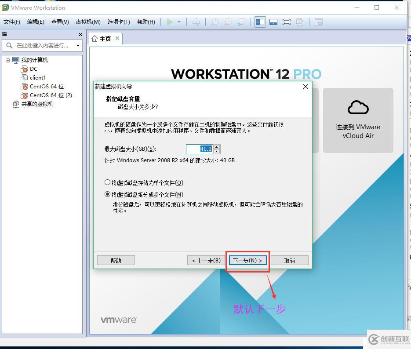Select the DC virtual machine
Image resolution: width=411 pixels, height=349 pixels.
click(x=33, y=69)
